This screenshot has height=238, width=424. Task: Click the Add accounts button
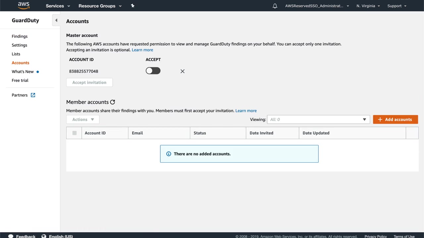(x=395, y=119)
